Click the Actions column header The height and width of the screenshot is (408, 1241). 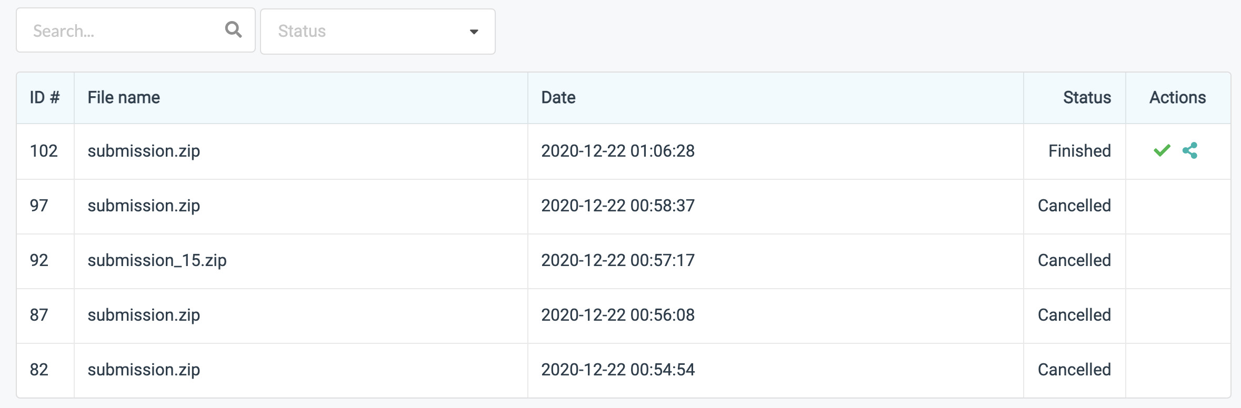tap(1177, 97)
